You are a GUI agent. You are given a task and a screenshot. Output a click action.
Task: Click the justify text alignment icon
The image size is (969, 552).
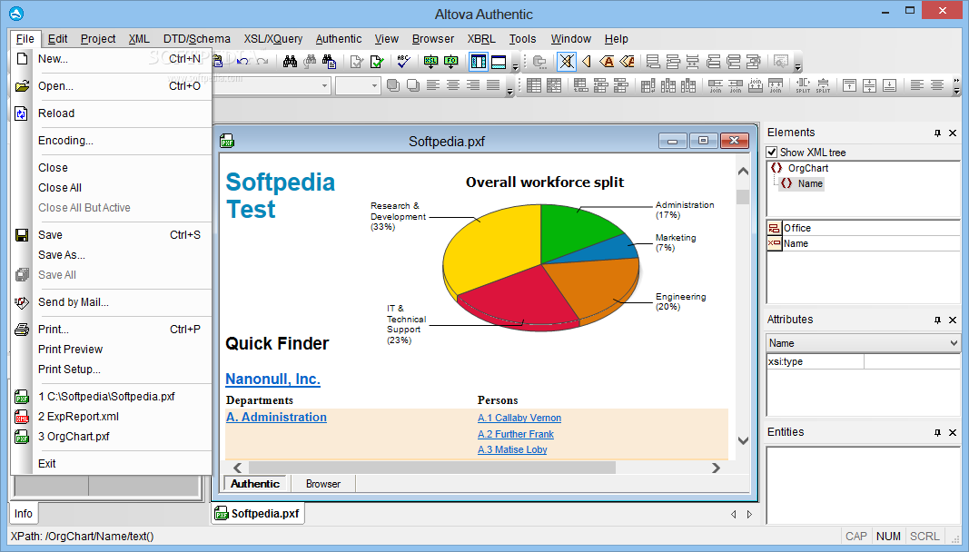click(x=492, y=85)
